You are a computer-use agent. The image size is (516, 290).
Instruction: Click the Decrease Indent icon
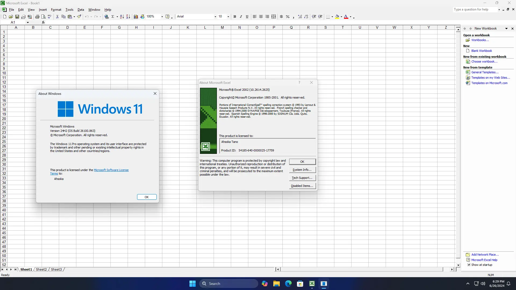(x=314, y=17)
